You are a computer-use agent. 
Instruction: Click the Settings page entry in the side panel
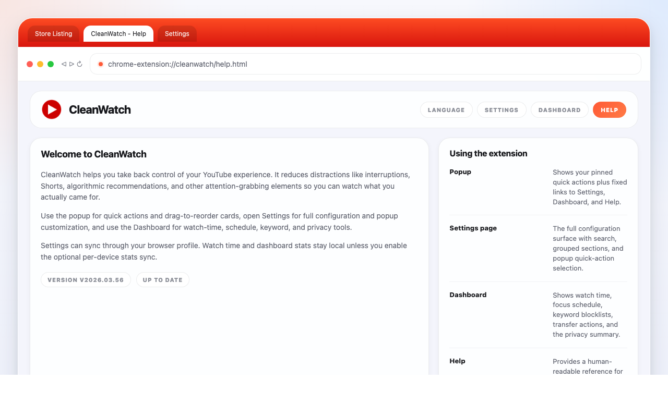point(473,228)
